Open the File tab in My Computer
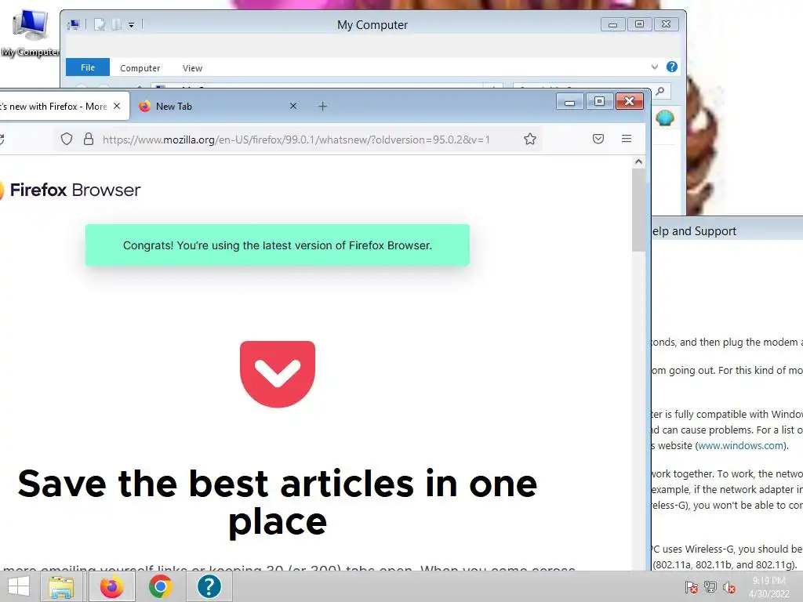Viewport: 803px width, 602px height. click(88, 67)
